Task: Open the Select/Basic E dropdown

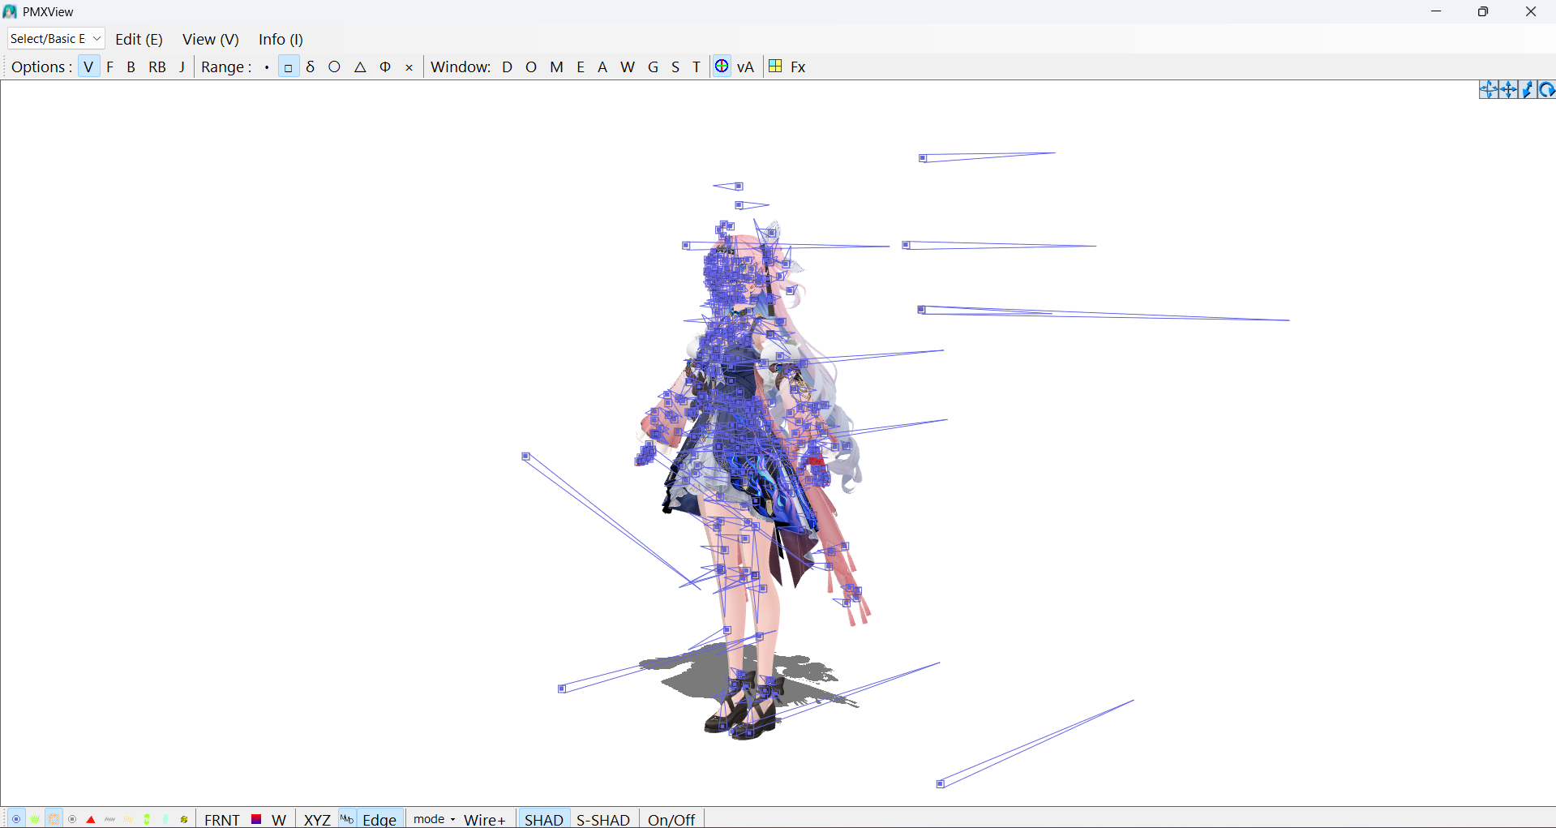Action: [56, 39]
